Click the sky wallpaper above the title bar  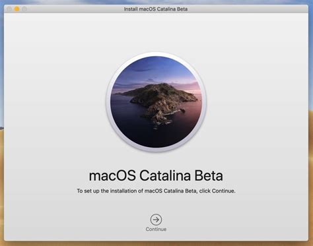coord(156,2)
